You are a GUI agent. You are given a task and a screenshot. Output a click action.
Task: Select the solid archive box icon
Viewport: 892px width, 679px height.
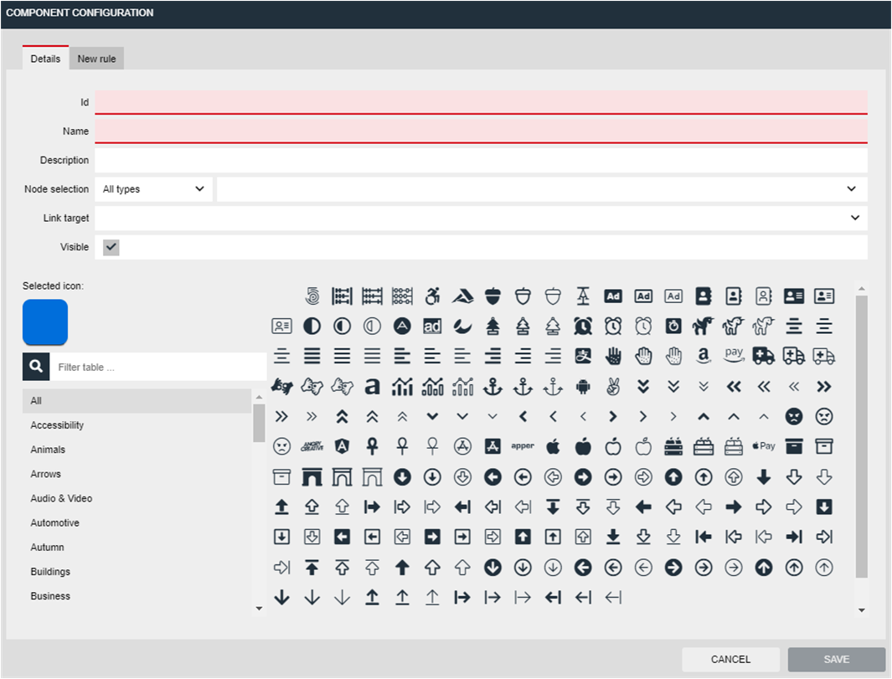[794, 446]
